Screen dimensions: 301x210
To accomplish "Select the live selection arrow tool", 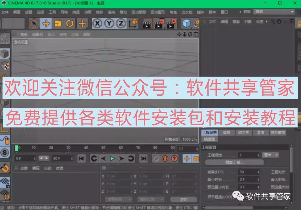I will click(x=34, y=24).
